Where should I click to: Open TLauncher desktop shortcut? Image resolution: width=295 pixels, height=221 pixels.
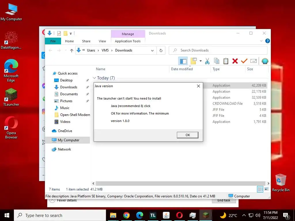(11, 97)
